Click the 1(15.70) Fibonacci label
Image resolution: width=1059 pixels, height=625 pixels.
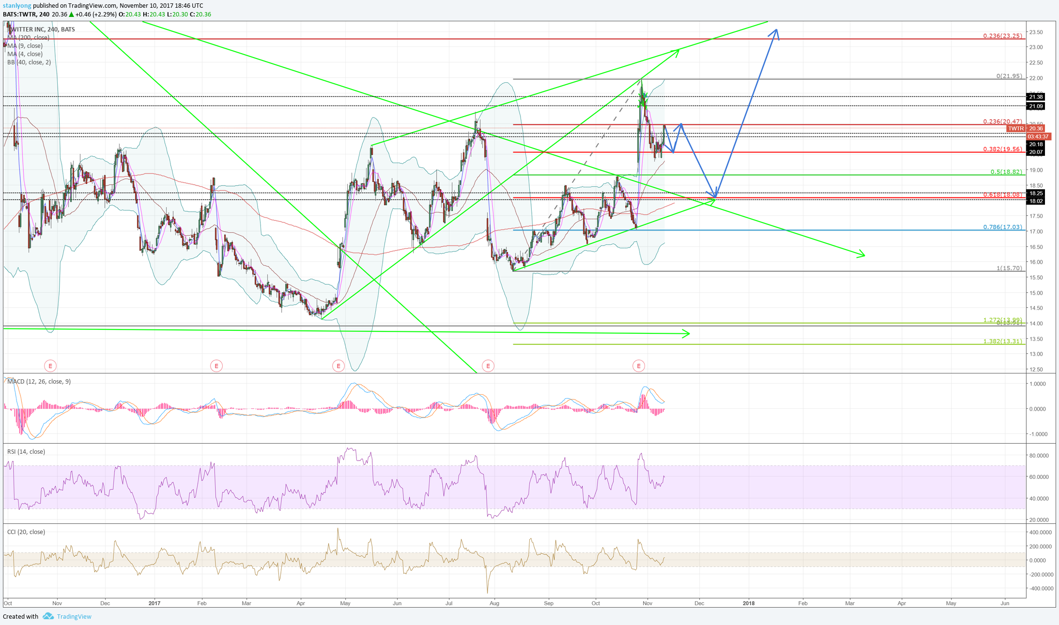[1009, 268]
